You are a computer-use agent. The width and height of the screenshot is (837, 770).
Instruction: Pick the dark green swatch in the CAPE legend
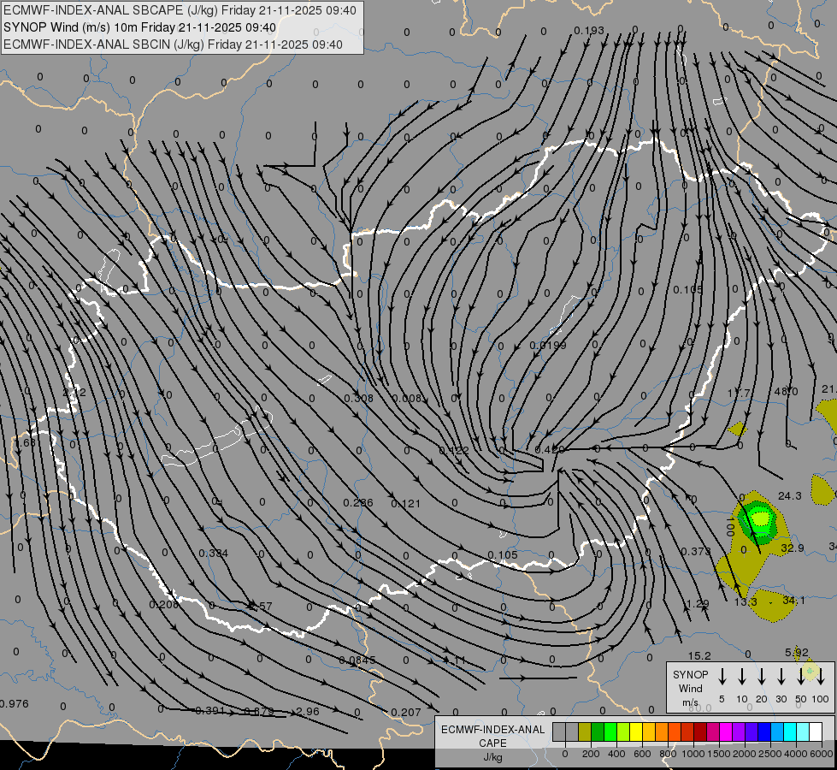point(598,731)
